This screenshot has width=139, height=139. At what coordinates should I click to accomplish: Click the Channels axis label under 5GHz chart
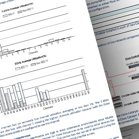48,107
